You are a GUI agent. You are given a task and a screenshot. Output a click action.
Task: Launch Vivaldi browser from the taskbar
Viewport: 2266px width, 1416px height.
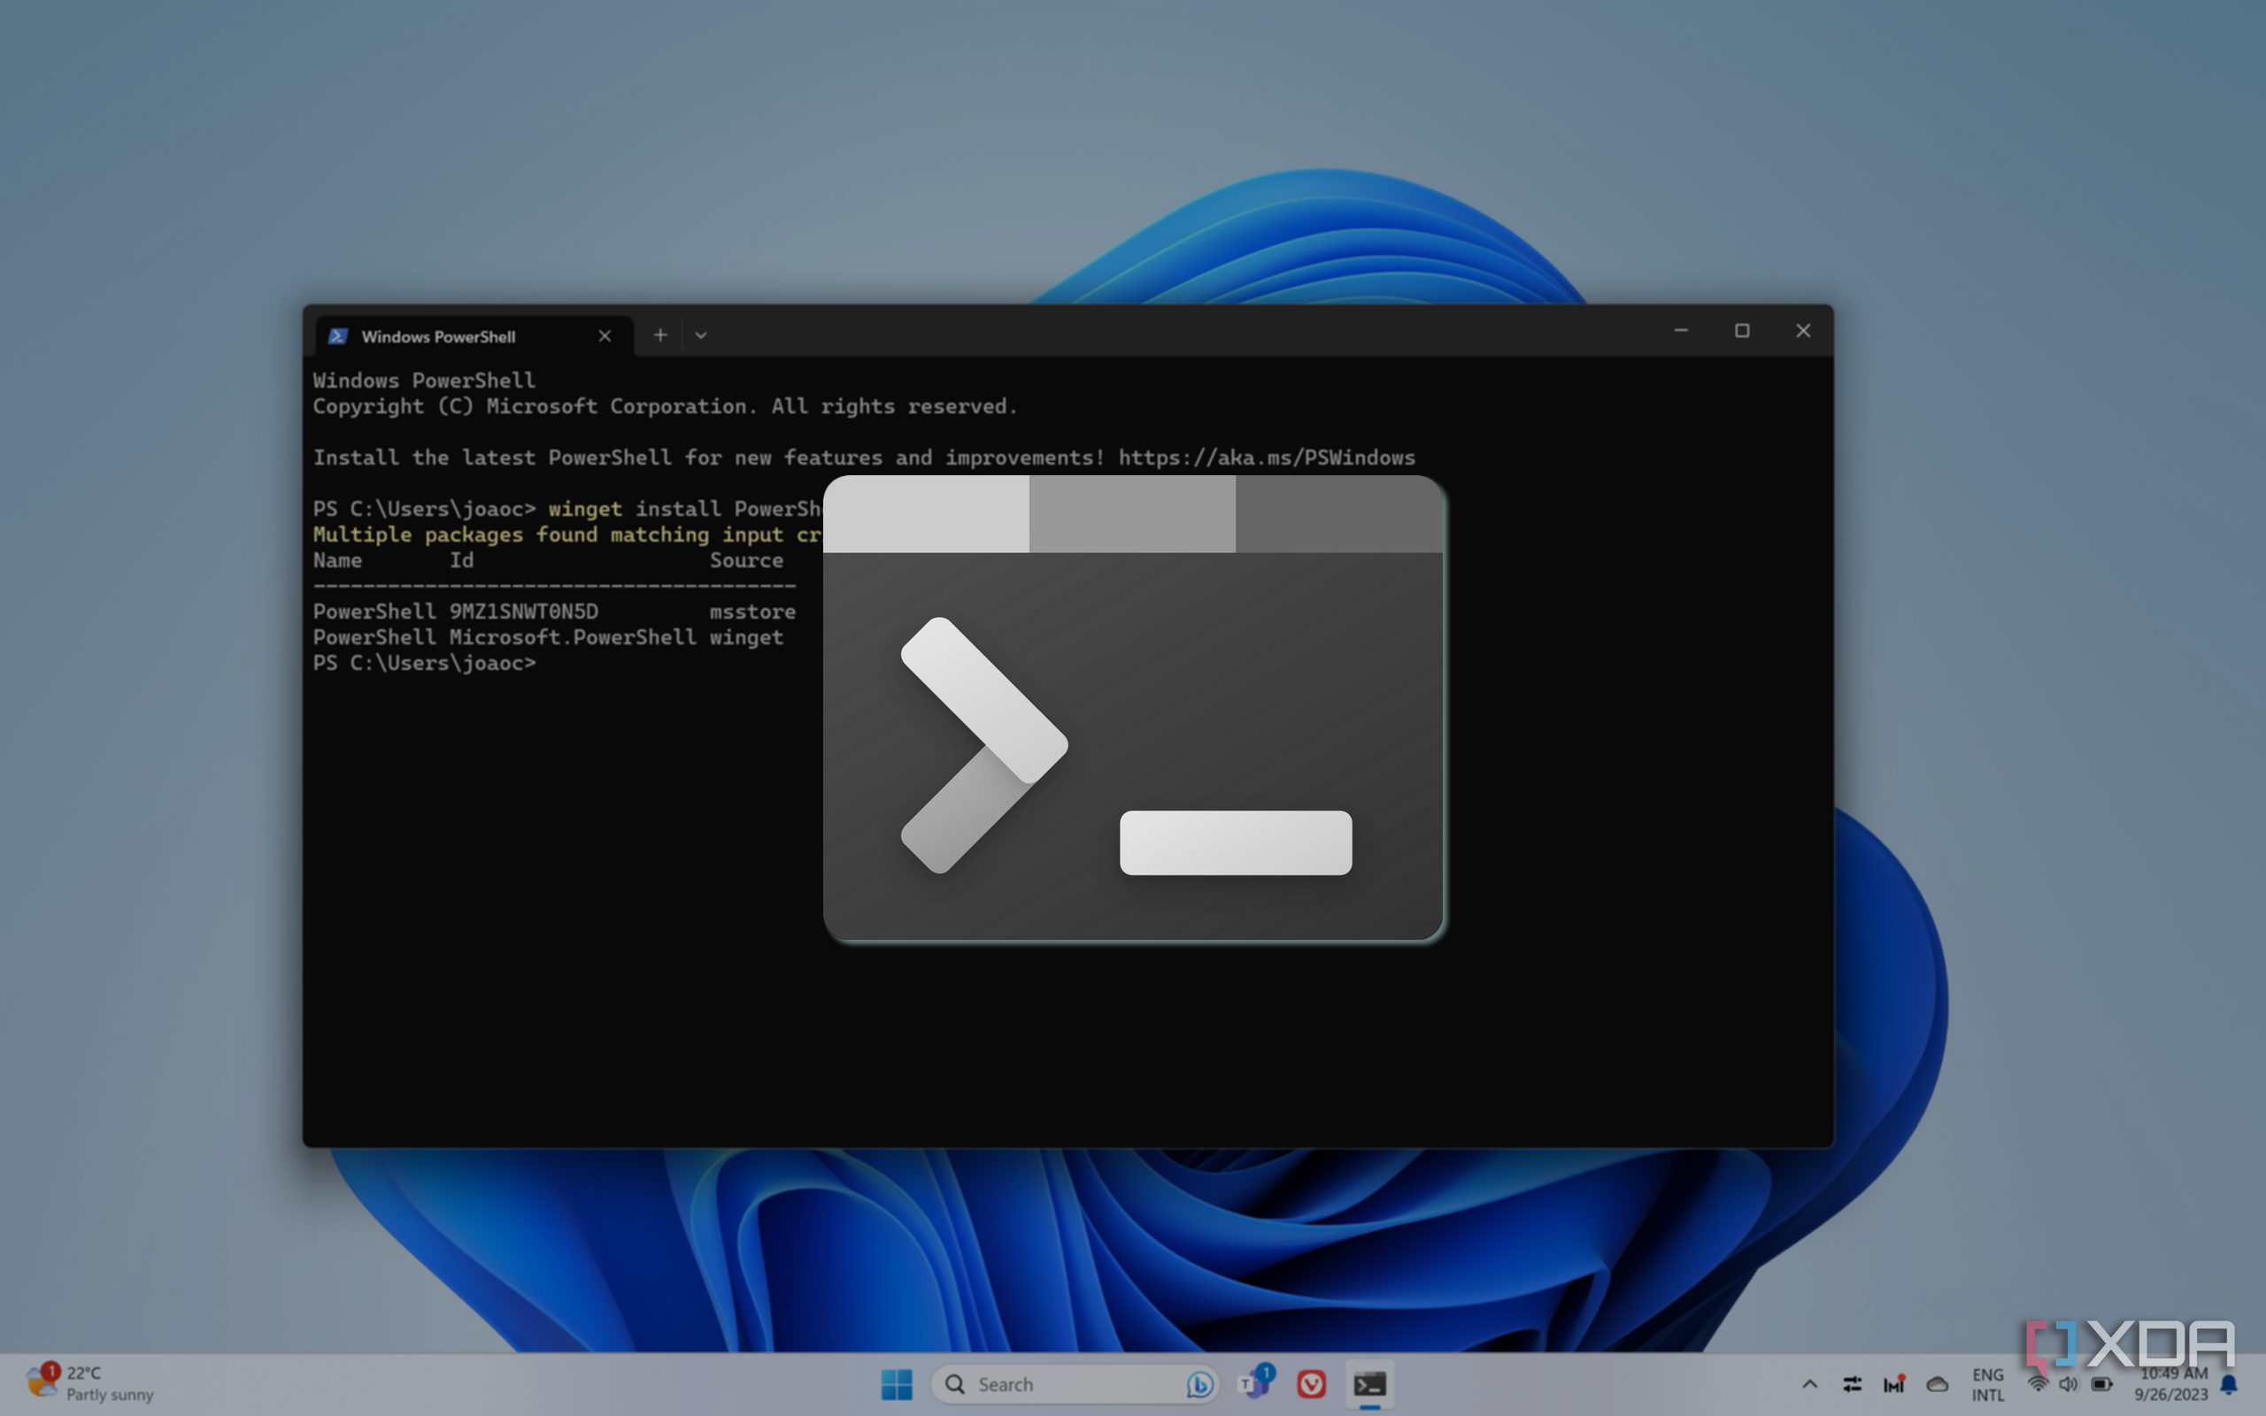pyautogui.click(x=1311, y=1384)
